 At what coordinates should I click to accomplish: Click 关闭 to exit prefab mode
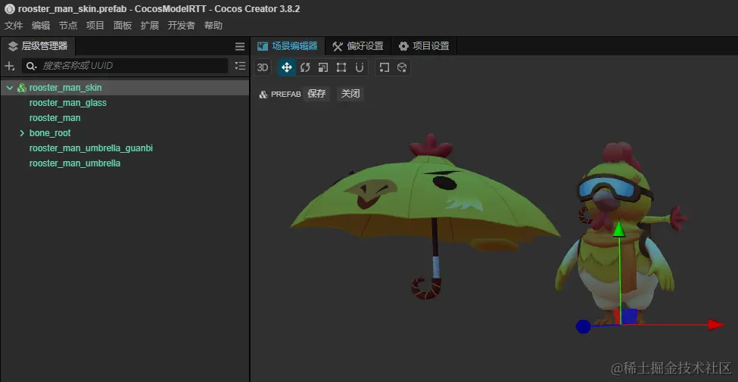point(350,94)
